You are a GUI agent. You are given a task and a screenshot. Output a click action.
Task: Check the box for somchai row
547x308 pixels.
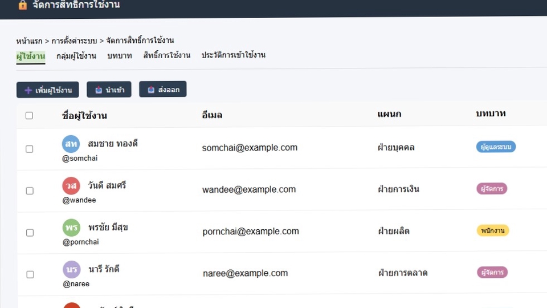click(30, 149)
